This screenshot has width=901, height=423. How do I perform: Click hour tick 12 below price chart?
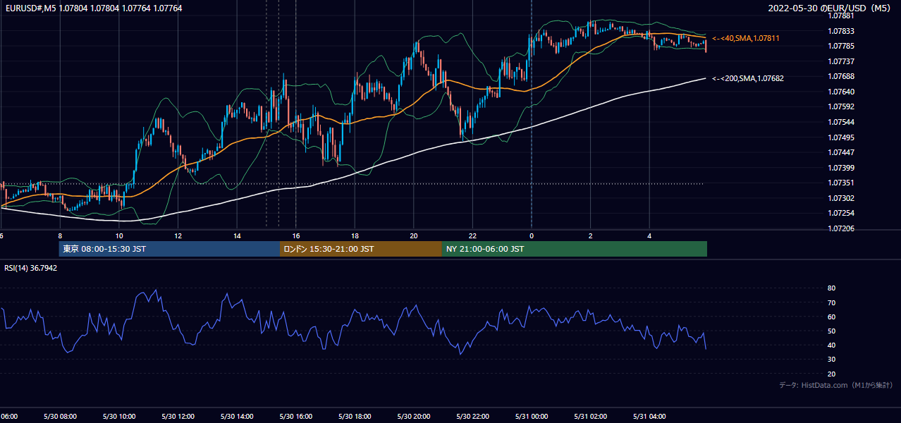[178, 235]
